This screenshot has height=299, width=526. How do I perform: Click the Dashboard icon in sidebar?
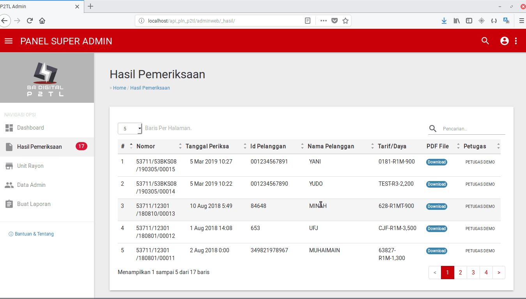pyautogui.click(x=9, y=128)
